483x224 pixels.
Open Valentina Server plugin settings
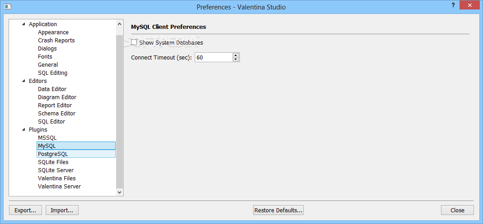pyautogui.click(x=60, y=186)
